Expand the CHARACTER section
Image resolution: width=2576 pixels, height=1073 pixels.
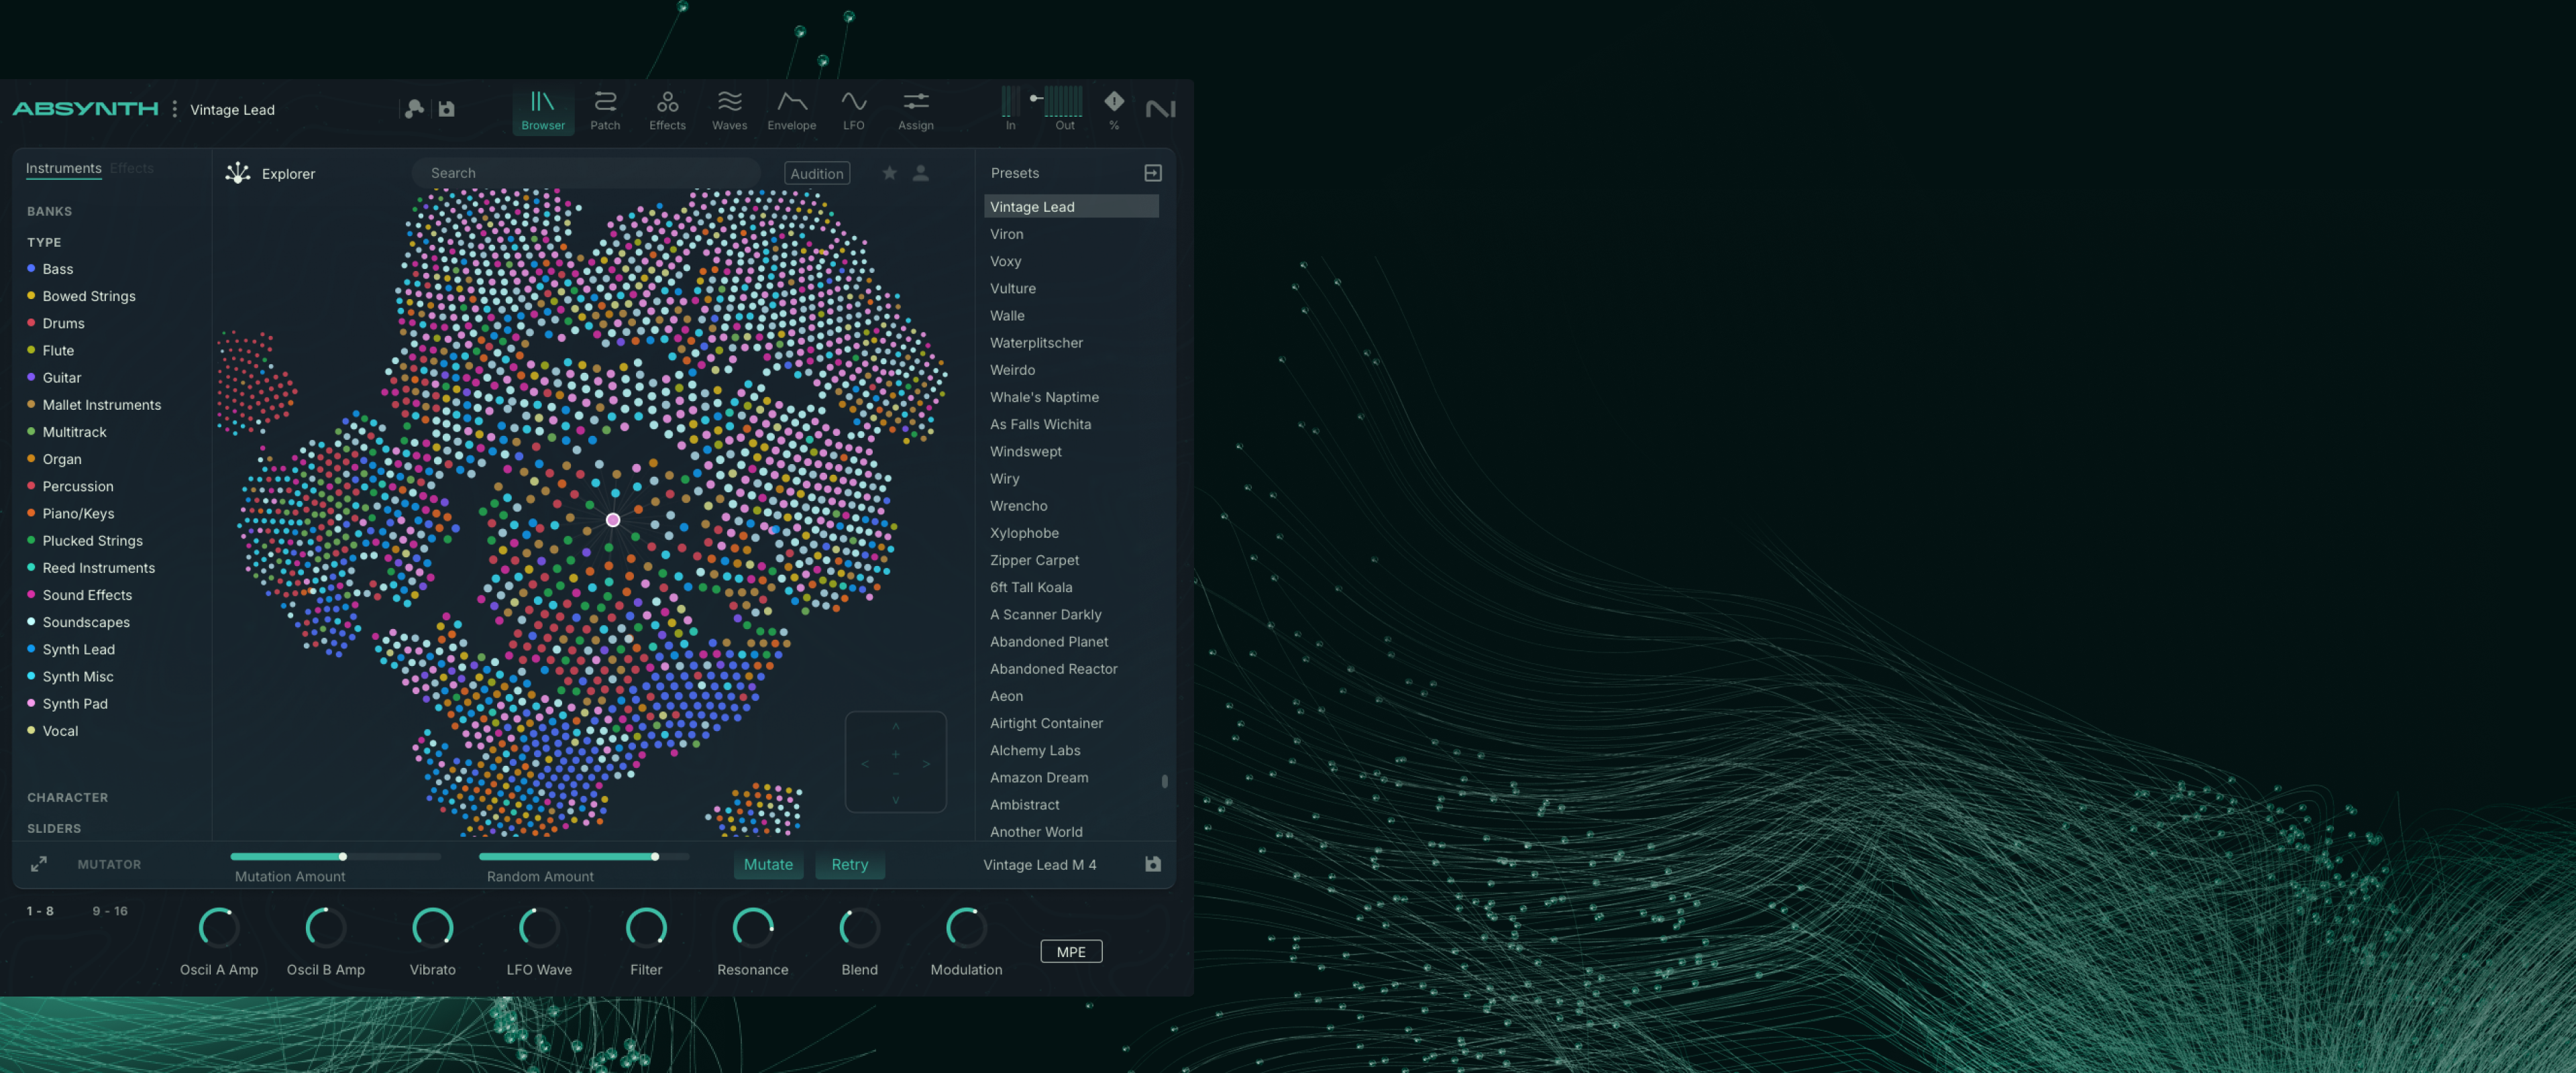(x=67, y=797)
